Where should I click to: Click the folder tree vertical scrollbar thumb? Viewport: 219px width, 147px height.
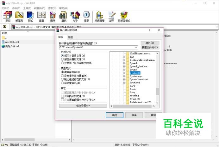(157, 91)
